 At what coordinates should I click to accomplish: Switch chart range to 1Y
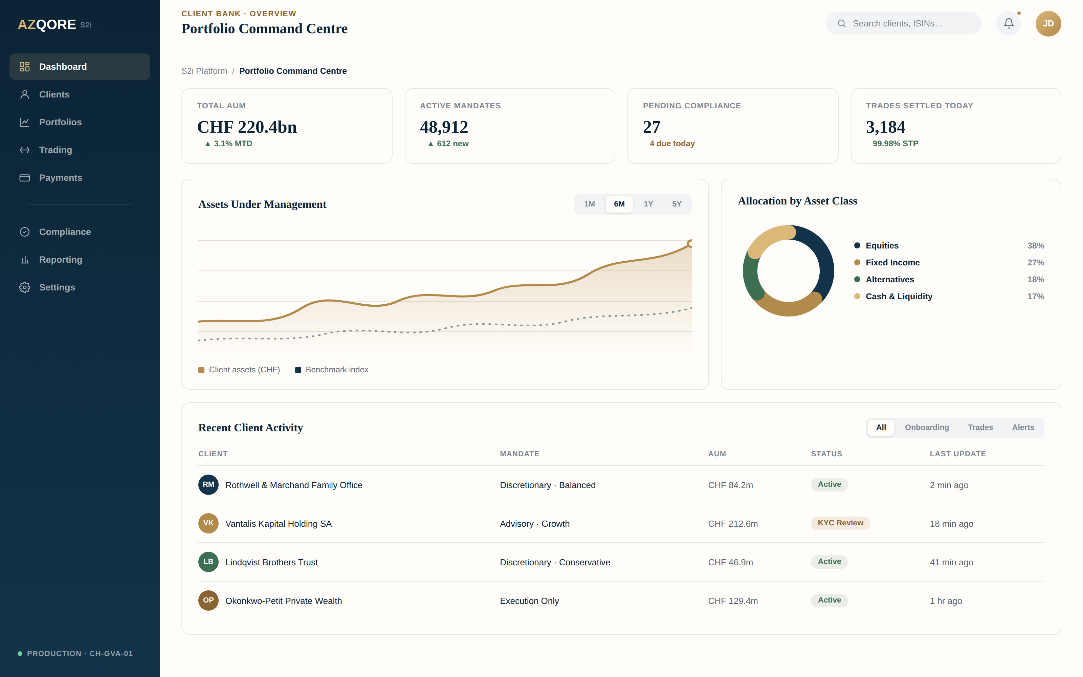(648, 204)
